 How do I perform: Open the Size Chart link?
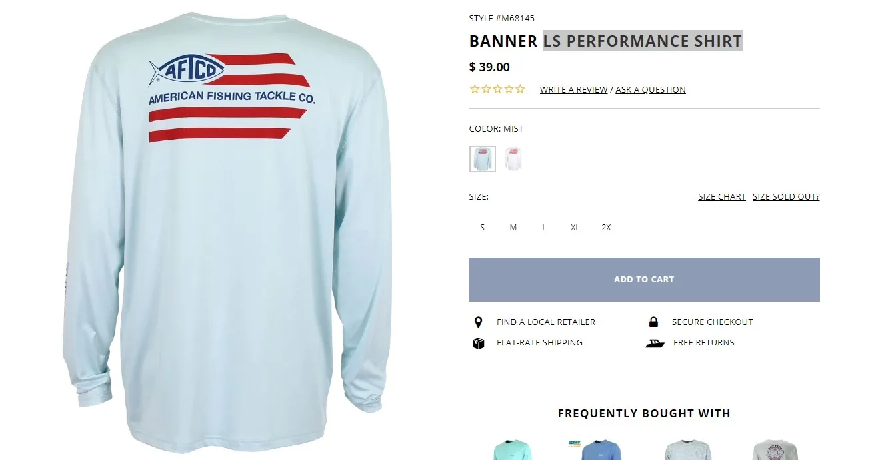click(722, 197)
